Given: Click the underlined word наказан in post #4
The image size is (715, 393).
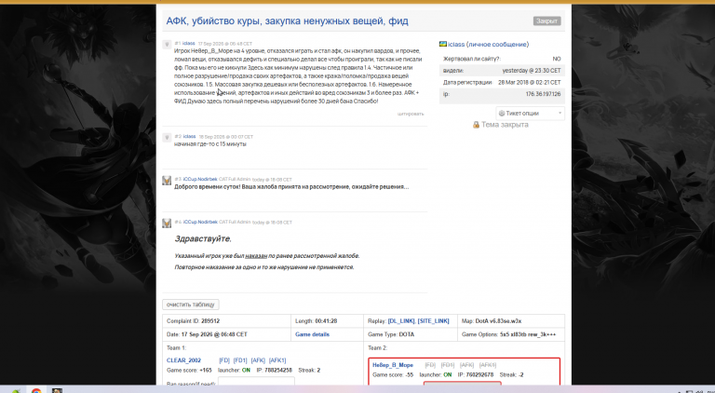Looking at the screenshot, I should (x=256, y=256).
